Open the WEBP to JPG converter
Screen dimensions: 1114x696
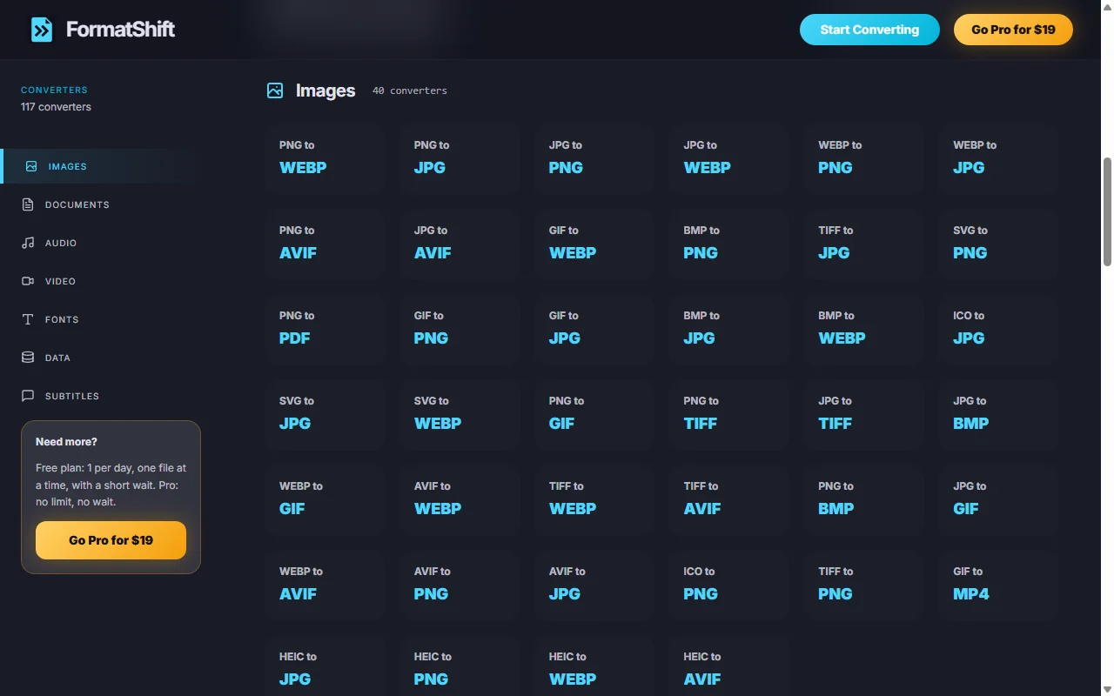(x=999, y=157)
